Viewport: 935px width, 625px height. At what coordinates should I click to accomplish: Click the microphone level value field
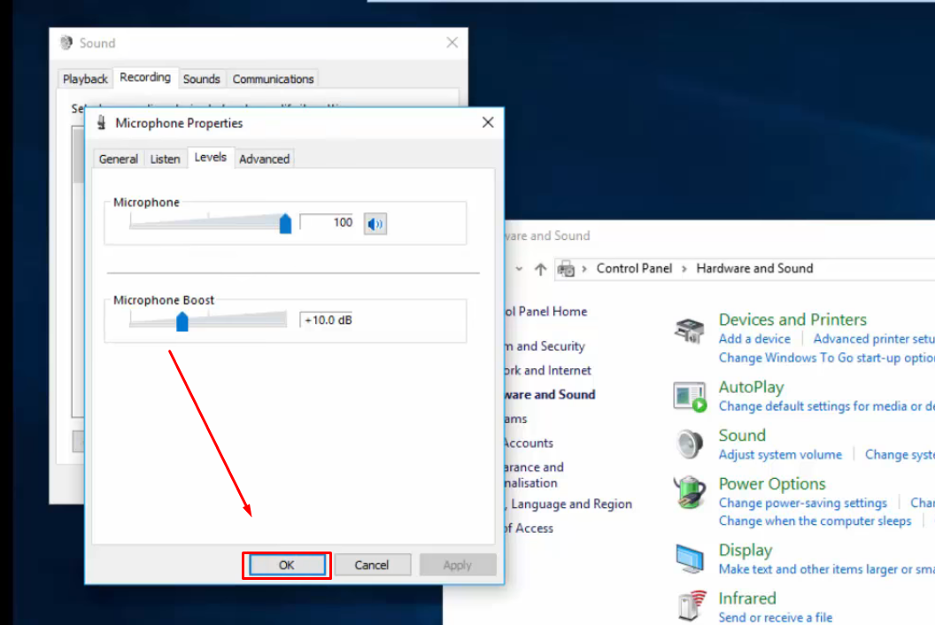[328, 223]
